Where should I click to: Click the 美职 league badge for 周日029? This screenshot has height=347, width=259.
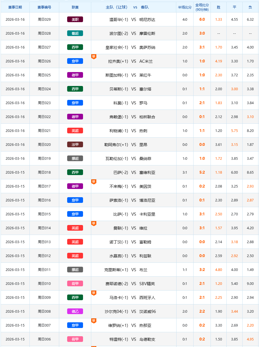tap(75, 20)
